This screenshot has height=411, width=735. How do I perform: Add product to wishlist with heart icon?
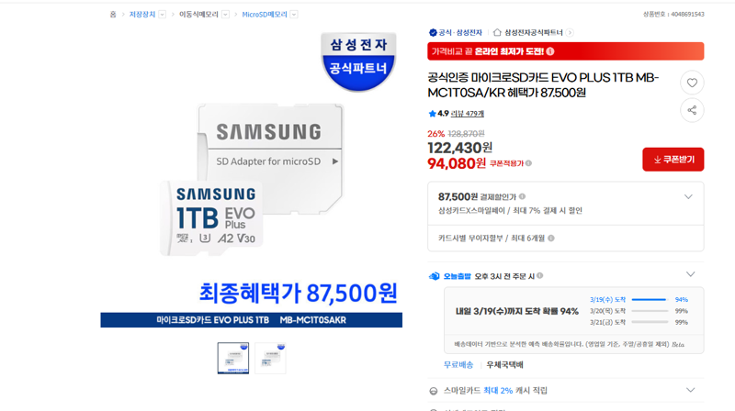click(x=692, y=83)
